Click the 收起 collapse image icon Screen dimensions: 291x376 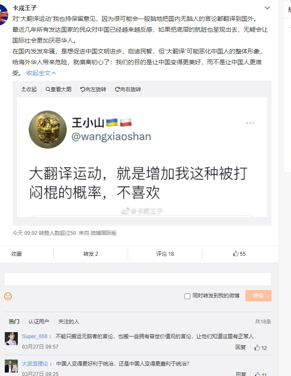coord(29,89)
